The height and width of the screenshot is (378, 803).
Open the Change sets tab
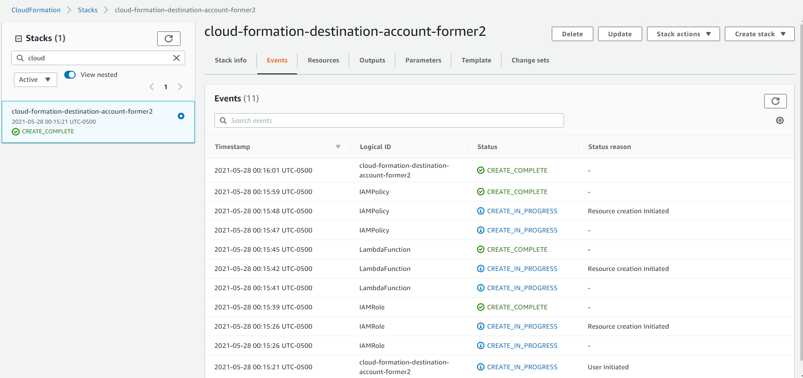point(530,60)
